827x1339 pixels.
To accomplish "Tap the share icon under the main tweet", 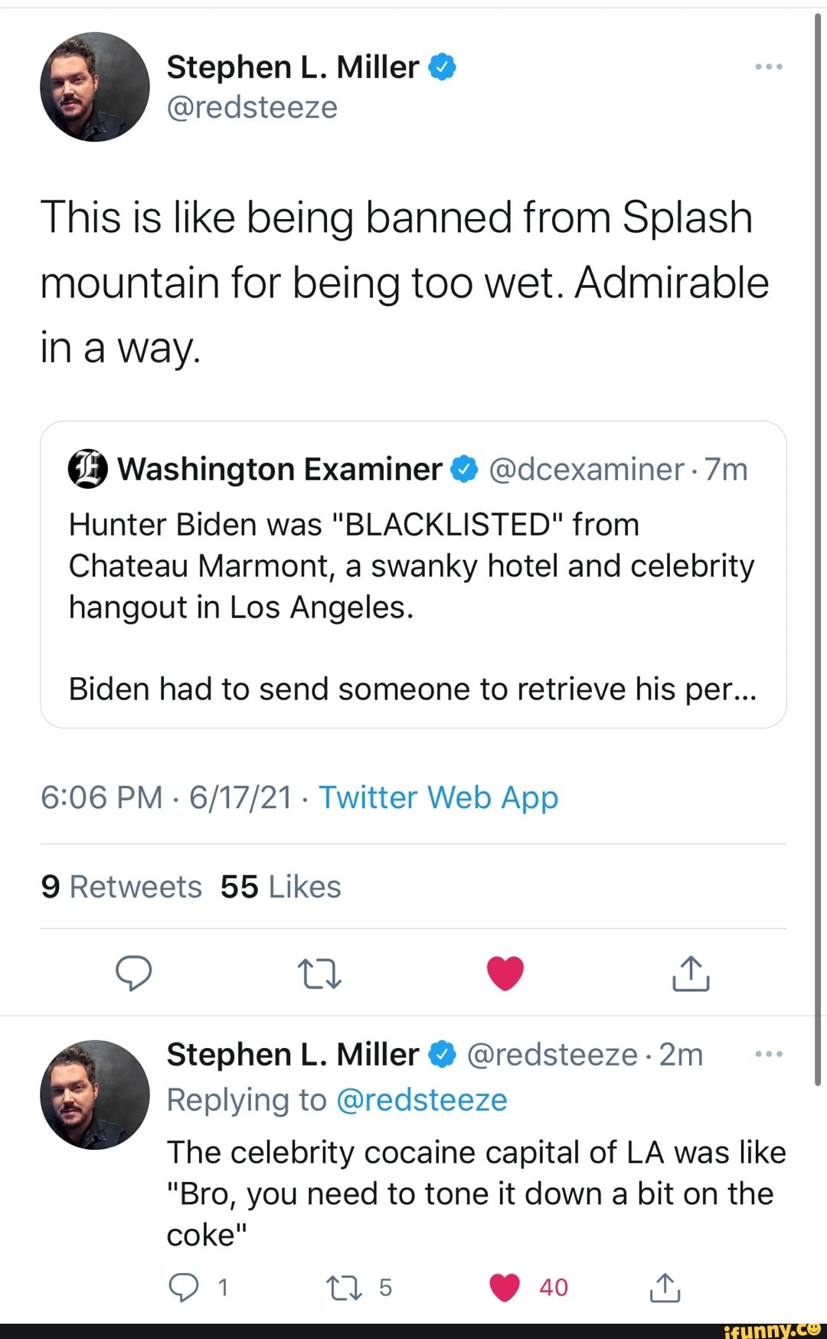I will click(691, 974).
